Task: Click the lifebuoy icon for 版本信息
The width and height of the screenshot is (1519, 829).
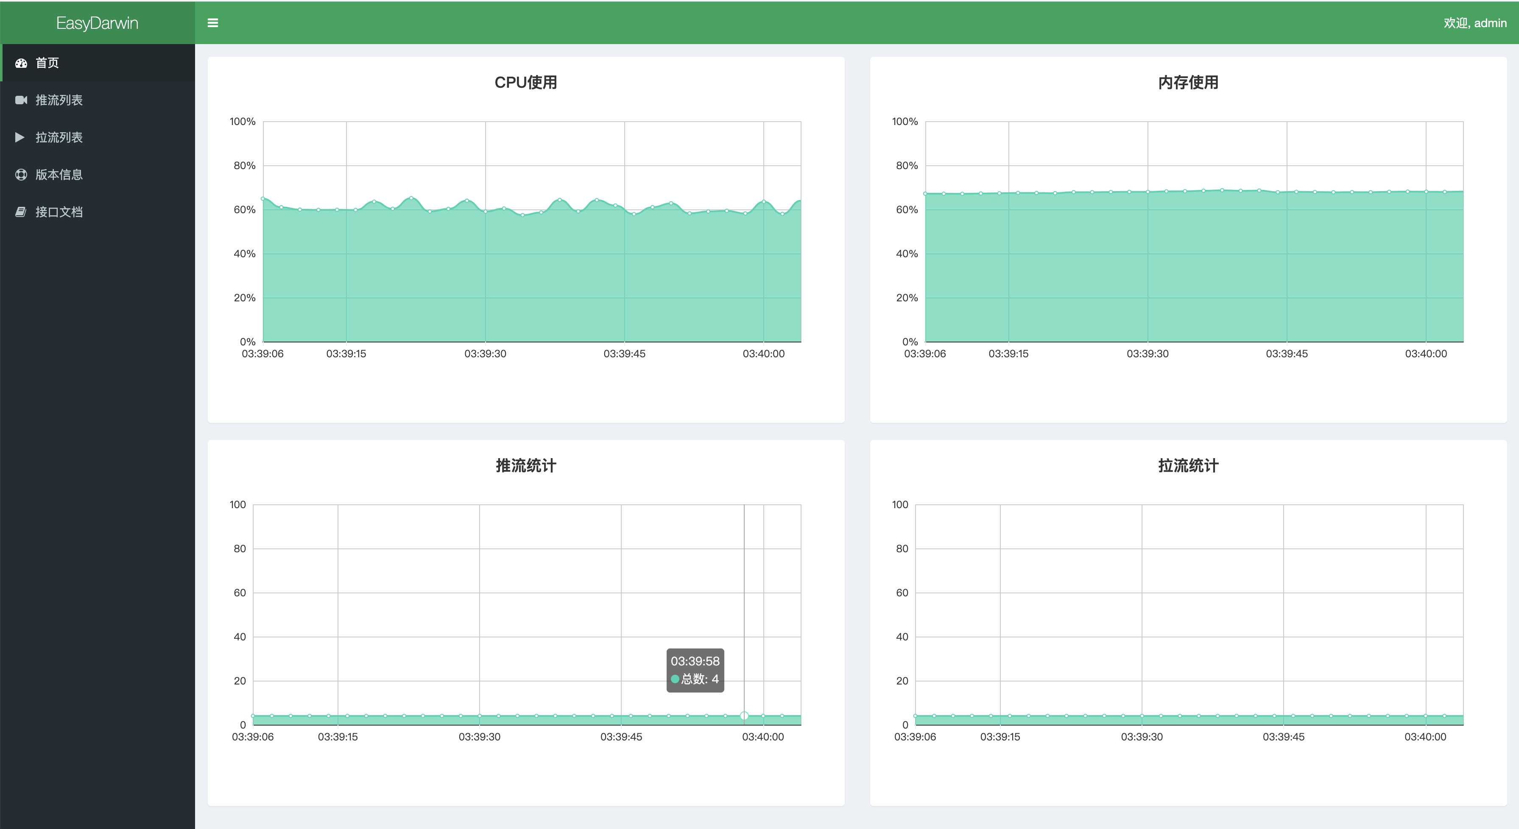Action: tap(21, 174)
